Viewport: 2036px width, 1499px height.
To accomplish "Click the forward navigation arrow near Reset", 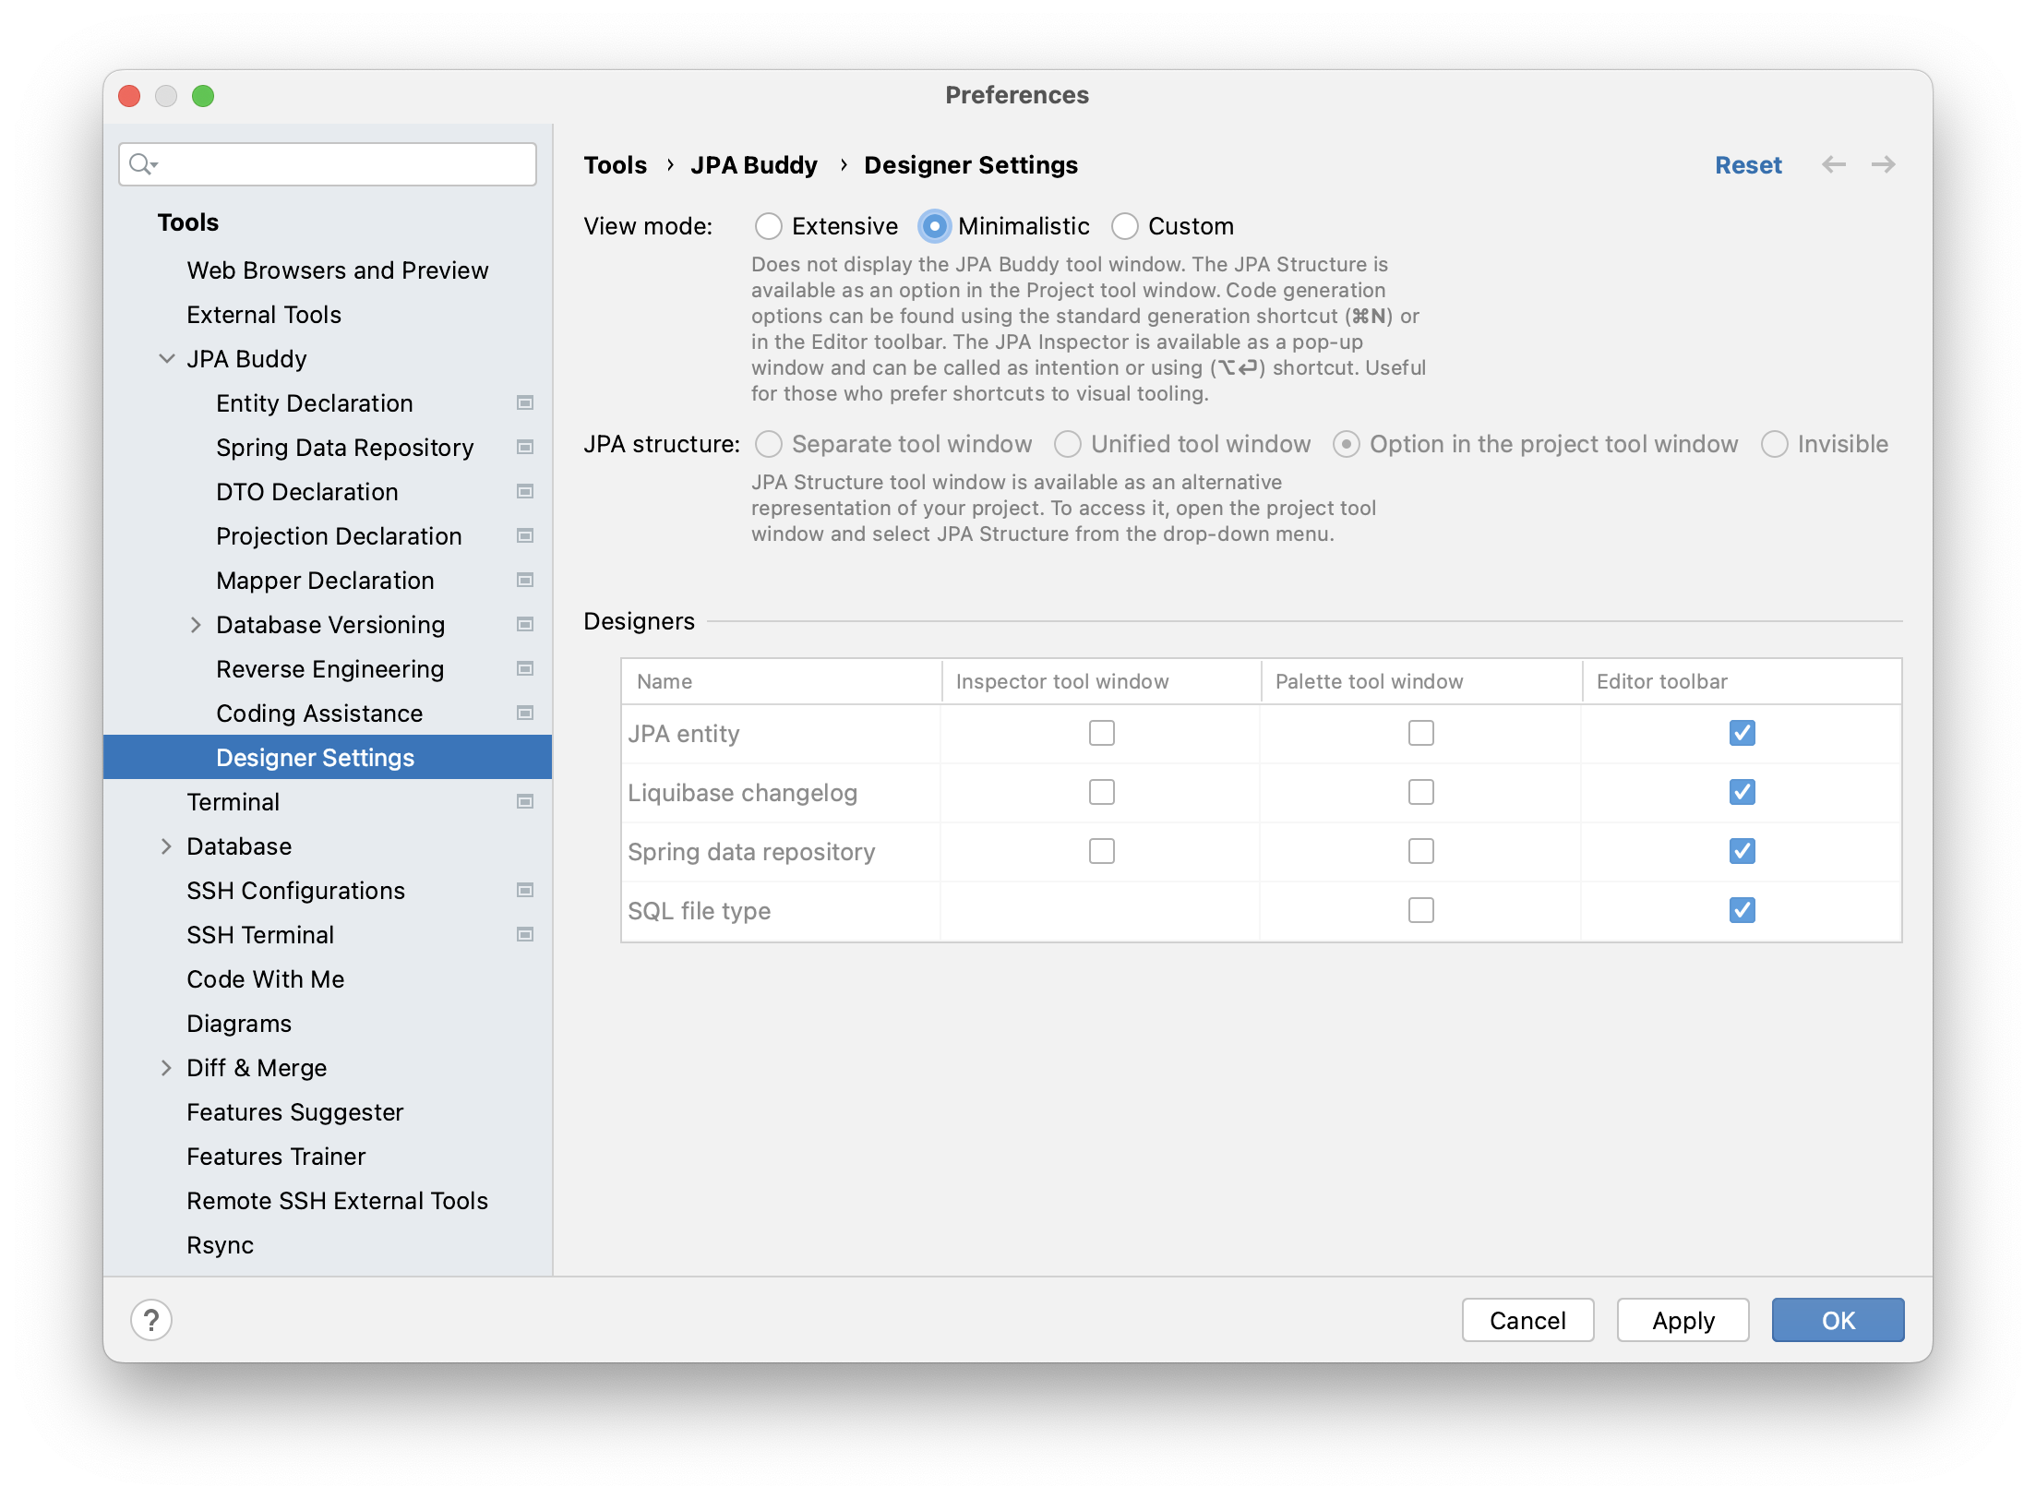I will pyautogui.click(x=1886, y=164).
